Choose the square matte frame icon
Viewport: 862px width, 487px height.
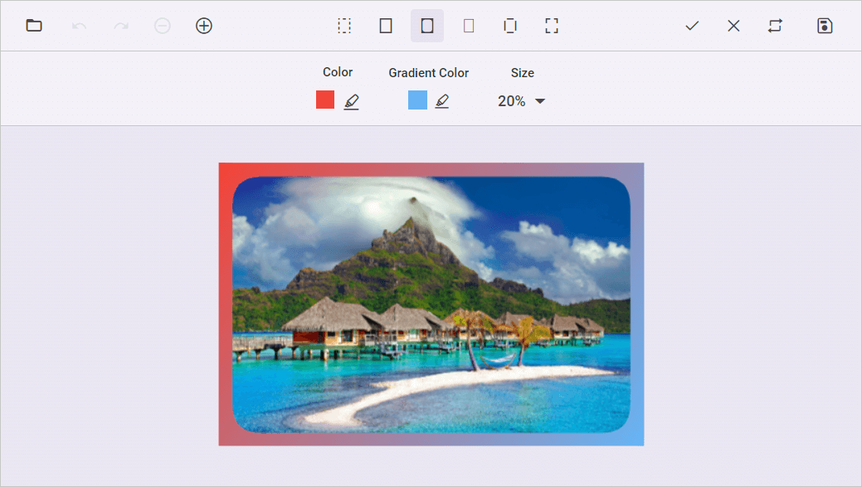[386, 26]
